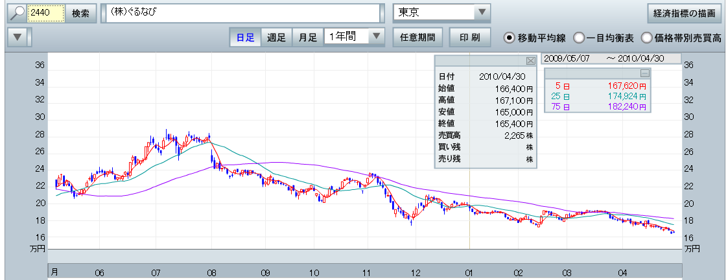This screenshot has width=728, height=280.
Task: Click the down arrow below the search icon
Action: 18,38
